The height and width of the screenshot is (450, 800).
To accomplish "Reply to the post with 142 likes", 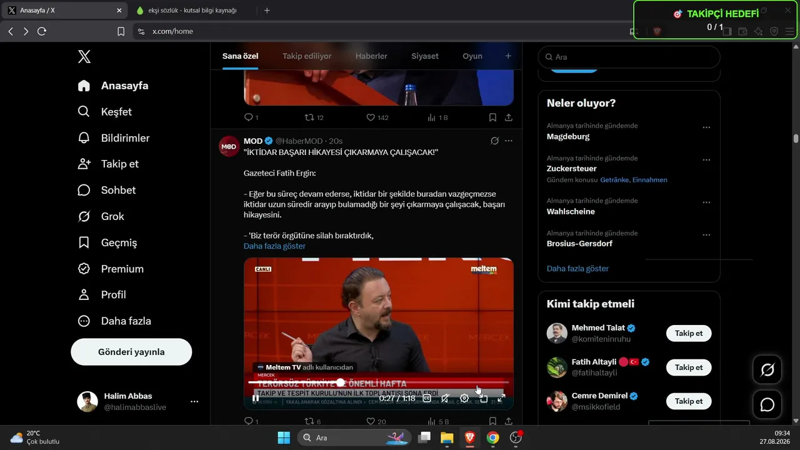I will 251,117.
